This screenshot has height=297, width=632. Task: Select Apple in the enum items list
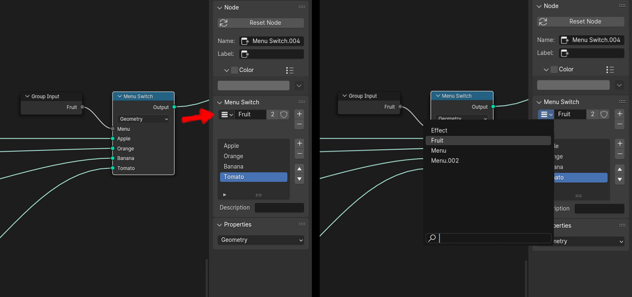tap(253, 146)
